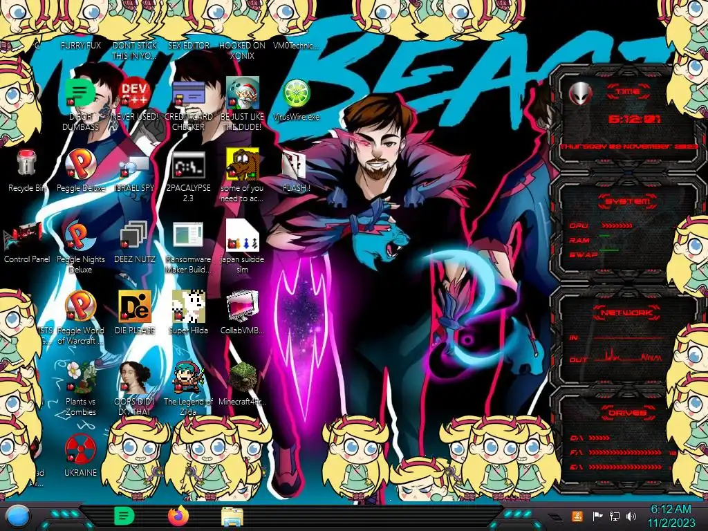Open The Legend of Zilda shortcut
Image resolution: width=708 pixels, height=531 pixels.
(188, 378)
